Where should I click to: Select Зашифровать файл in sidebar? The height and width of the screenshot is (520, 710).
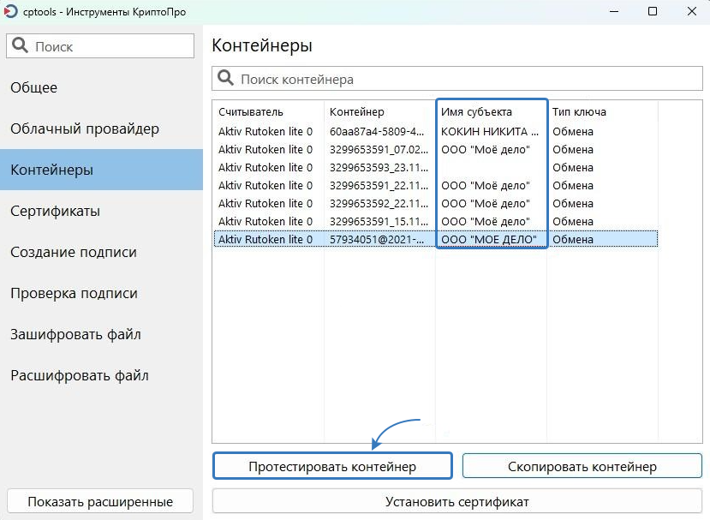tap(75, 334)
